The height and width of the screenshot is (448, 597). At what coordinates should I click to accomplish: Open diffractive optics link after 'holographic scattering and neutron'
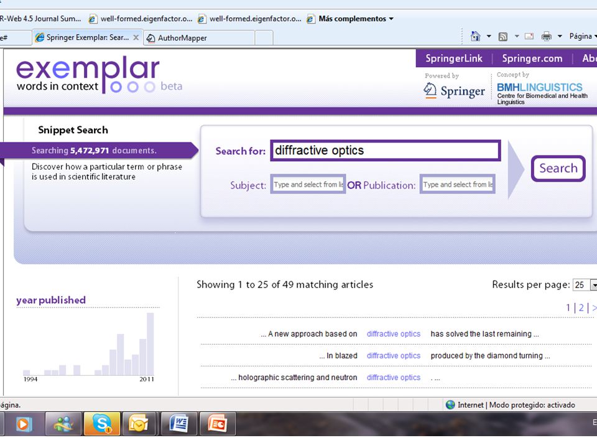tap(393, 378)
